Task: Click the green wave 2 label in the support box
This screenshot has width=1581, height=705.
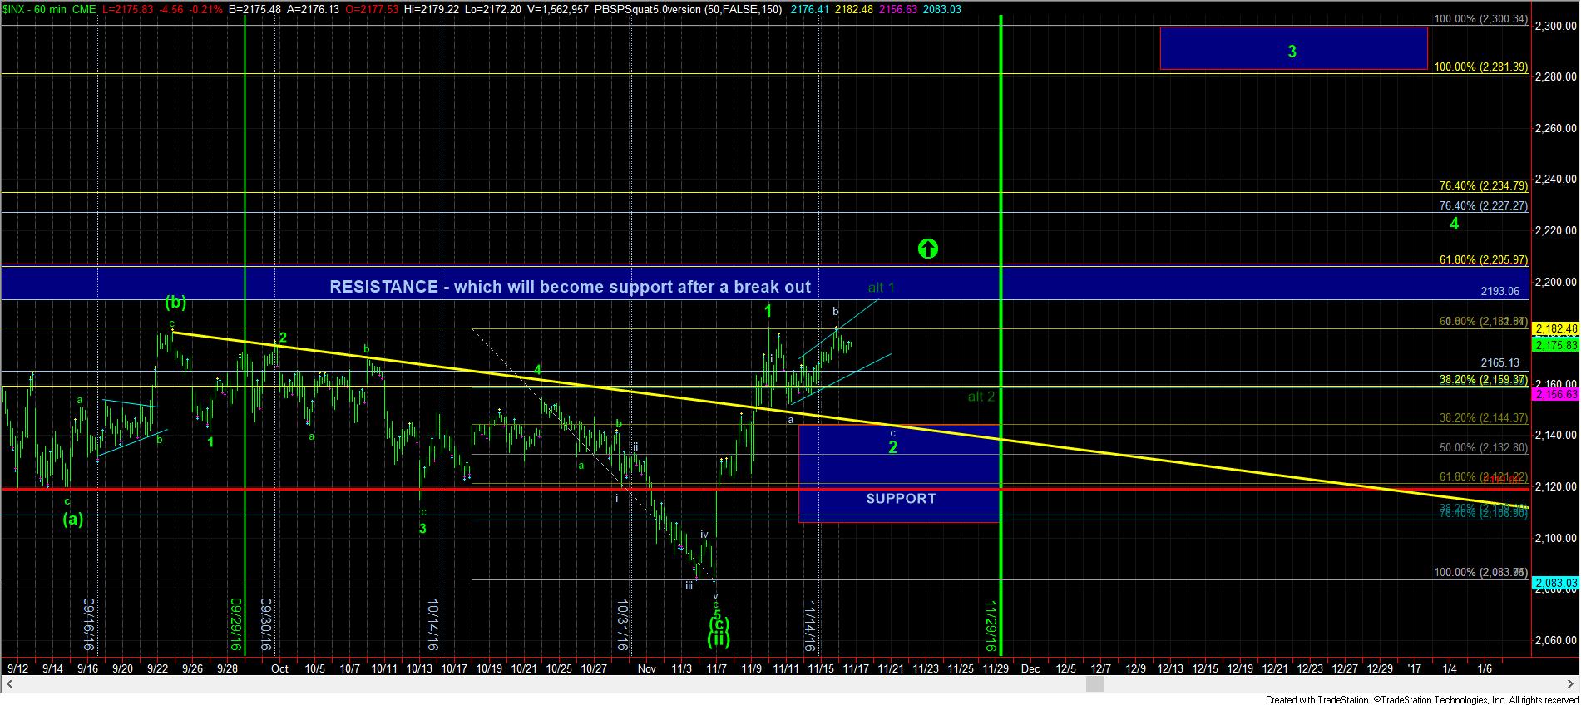Action: coord(892,447)
